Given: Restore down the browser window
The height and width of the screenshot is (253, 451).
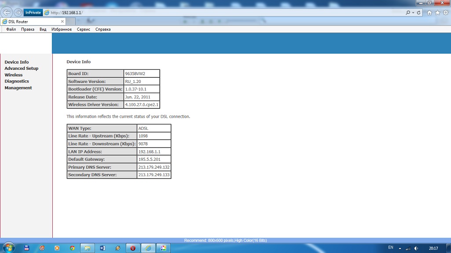Looking at the screenshot, I should point(429,3).
